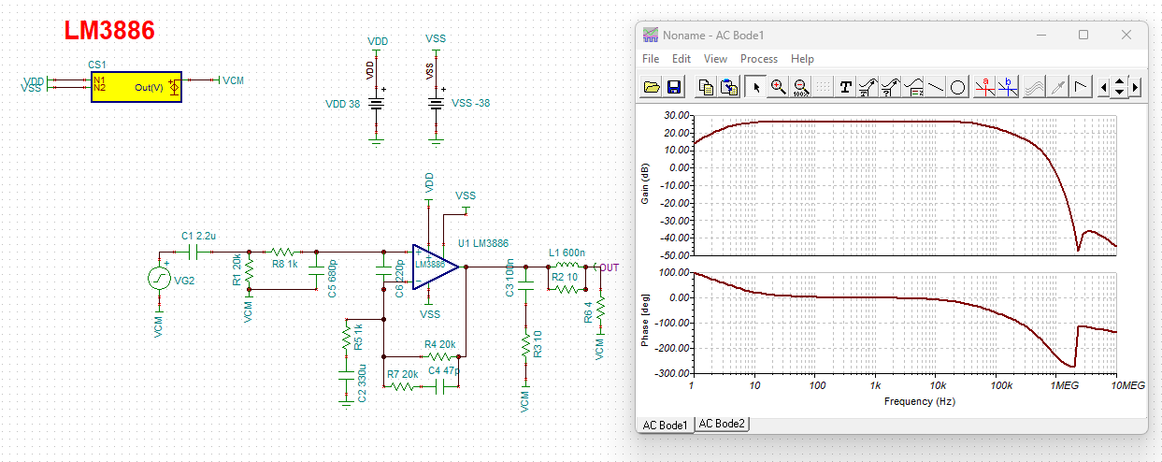Click the Frequency (Hz) axis label
The image size is (1162, 462).
point(922,401)
